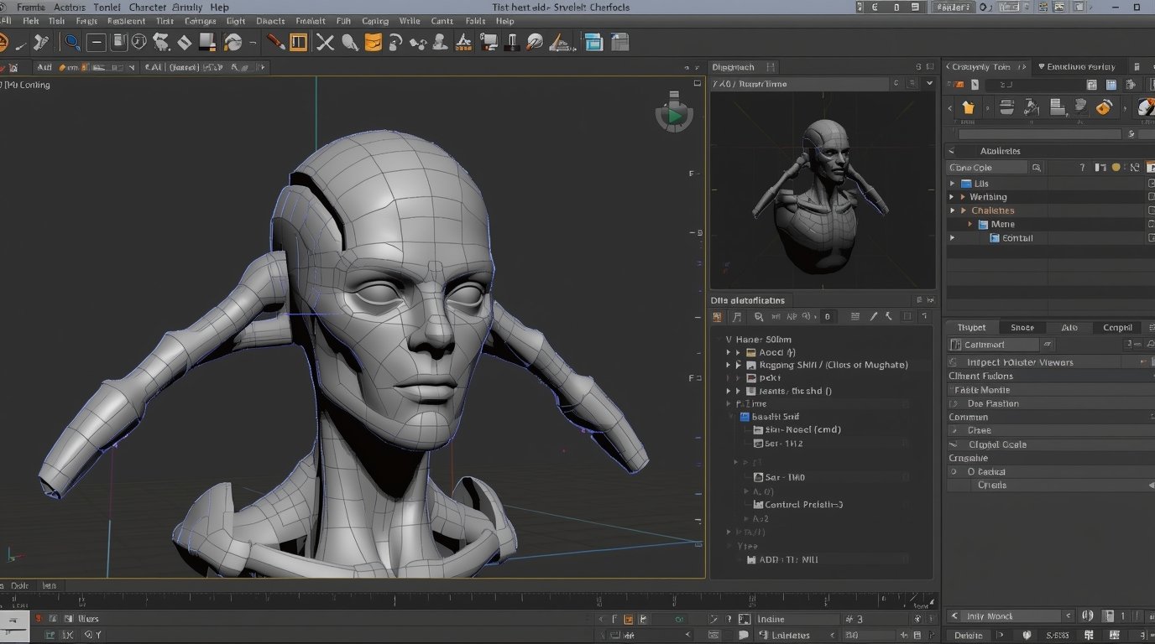
Task: Toggle the checkbox on the Contail row
Action: [x=1150, y=238]
